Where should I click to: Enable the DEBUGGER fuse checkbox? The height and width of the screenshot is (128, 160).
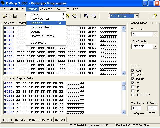click(133, 95)
